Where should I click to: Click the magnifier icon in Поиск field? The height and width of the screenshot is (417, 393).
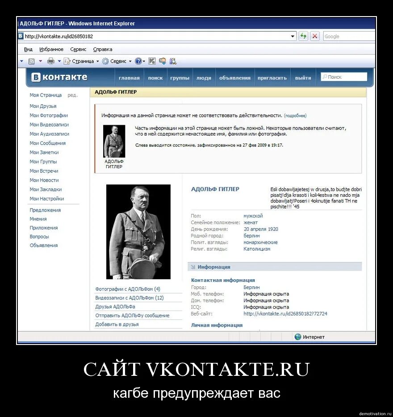(325, 77)
